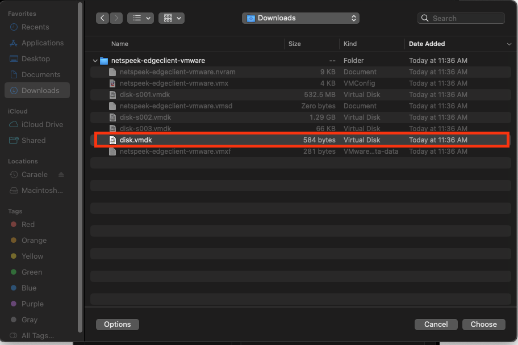Collapse the netspeek-edgeclient-vmware folder
The image size is (518, 345).
click(95, 61)
